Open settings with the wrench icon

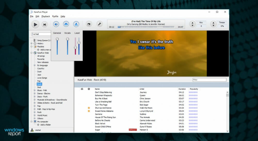99,24
